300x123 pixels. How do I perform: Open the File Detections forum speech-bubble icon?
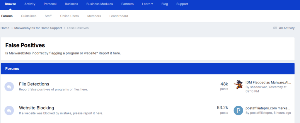(x=9, y=87)
